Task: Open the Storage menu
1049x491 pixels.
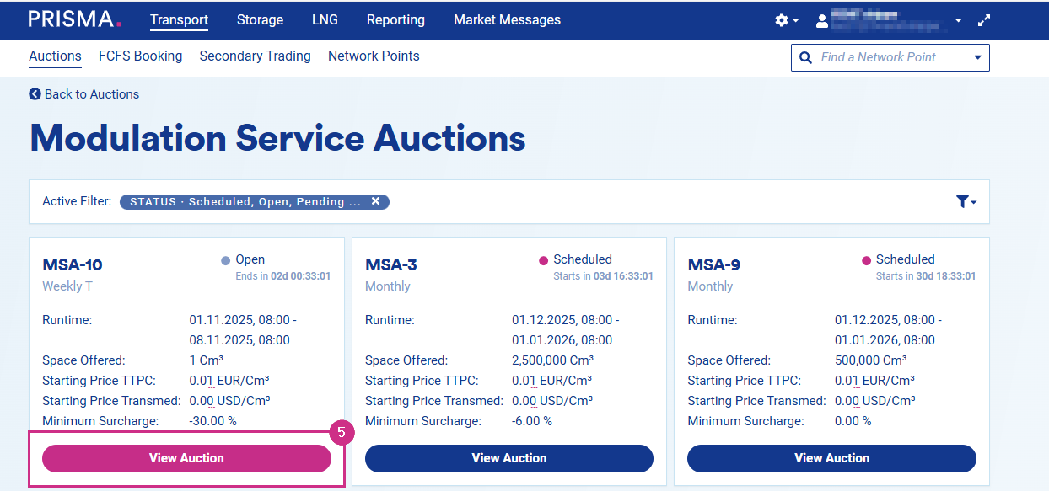Action: pyautogui.click(x=260, y=19)
